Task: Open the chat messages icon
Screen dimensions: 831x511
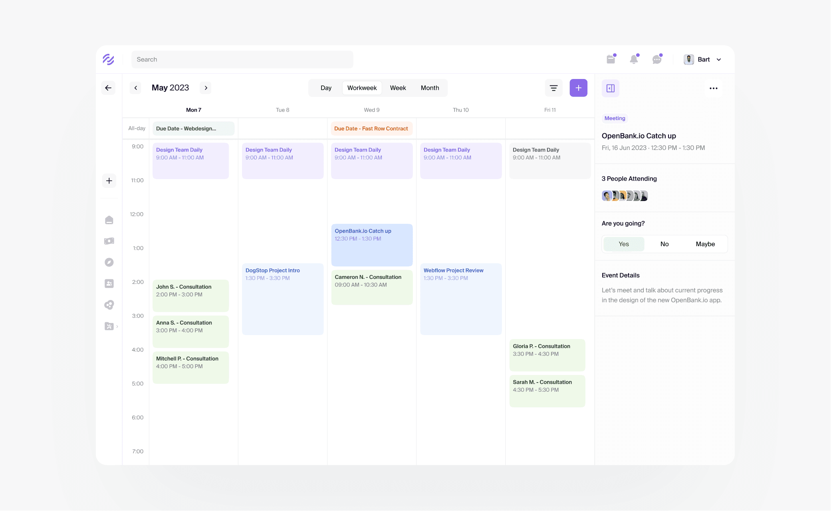Action: tap(657, 59)
